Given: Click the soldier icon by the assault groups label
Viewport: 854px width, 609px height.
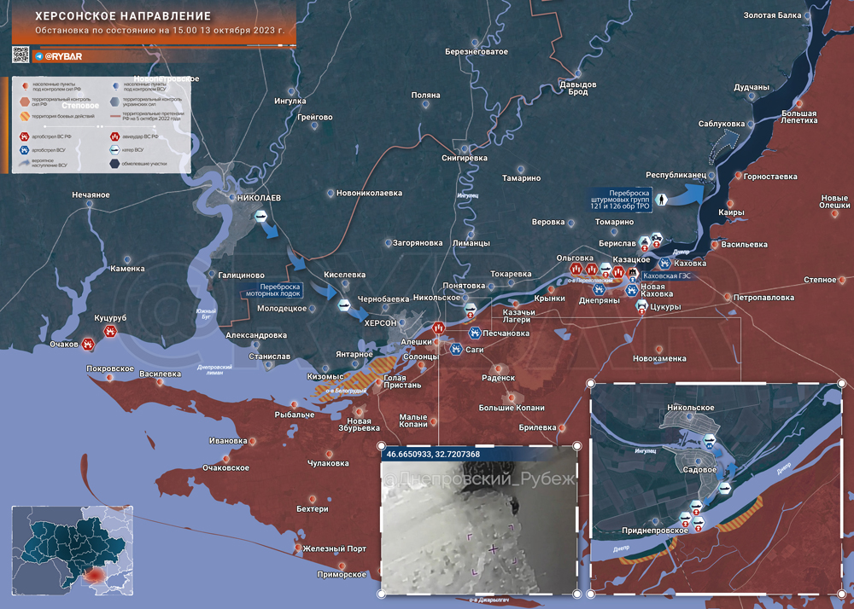Looking at the screenshot, I should point(661,200).
